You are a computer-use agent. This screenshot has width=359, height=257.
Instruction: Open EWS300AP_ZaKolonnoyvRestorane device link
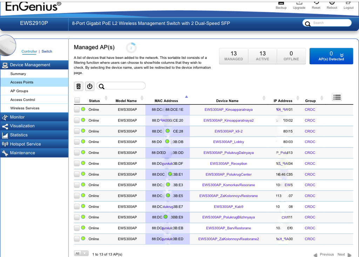point(229,196)
